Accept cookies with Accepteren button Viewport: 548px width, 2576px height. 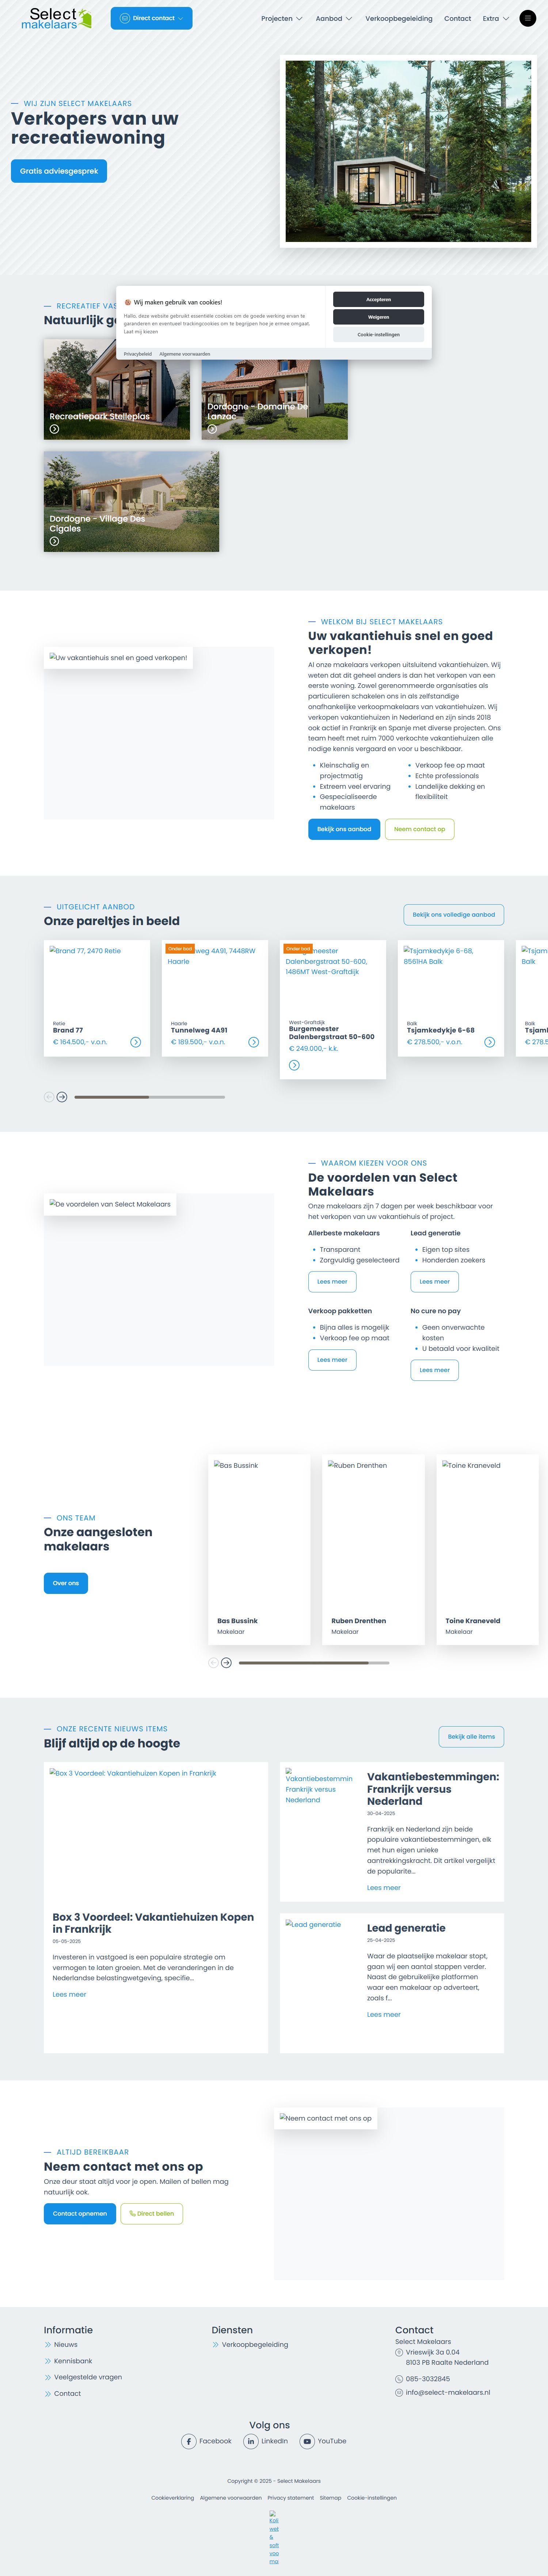[378, 299]
